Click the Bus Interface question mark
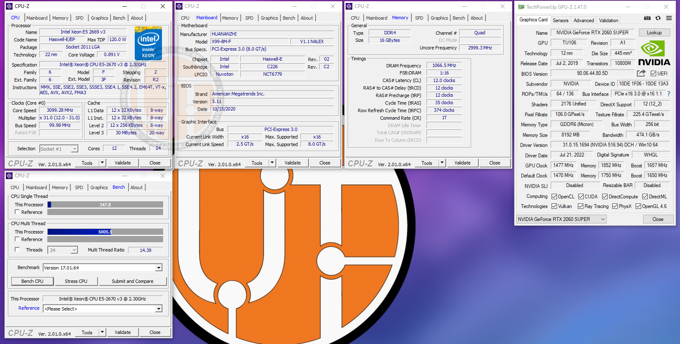This screenshot has height=344, width=680. coord(669,94)
